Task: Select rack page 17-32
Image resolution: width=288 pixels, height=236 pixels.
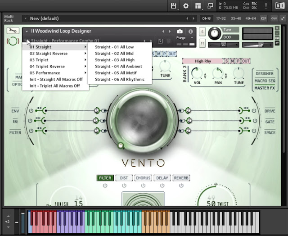Action: [x=221, y=18]
